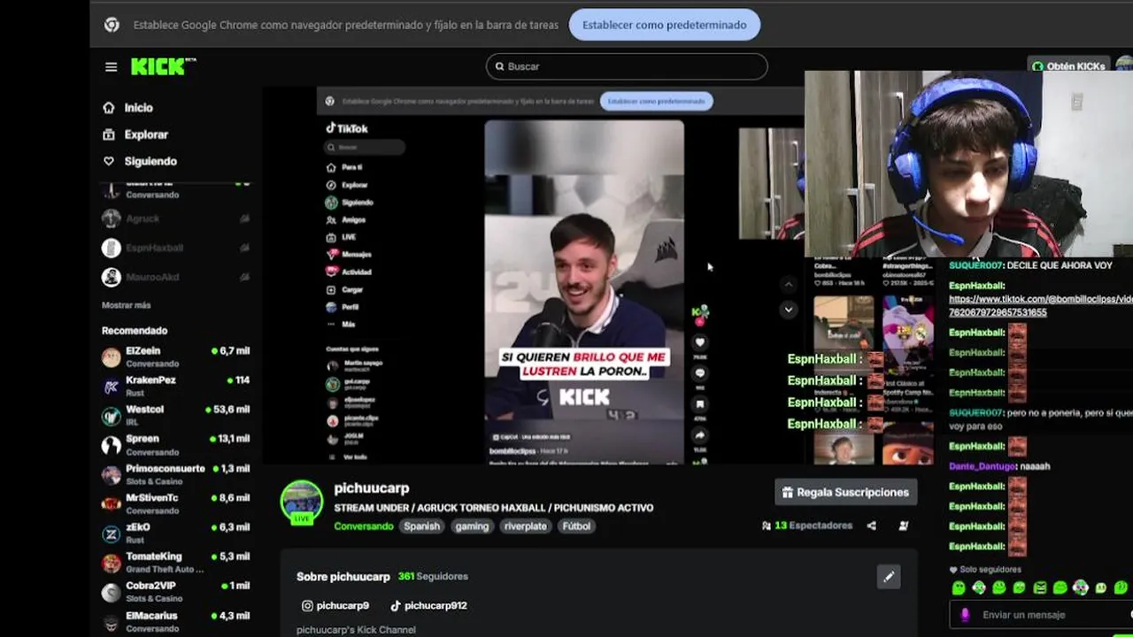Click the TikTok logo in streamed window
Screen dimensions: 1133x637
(347, 128)
